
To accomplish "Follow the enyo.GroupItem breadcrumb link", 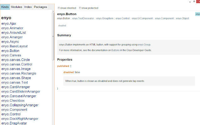I will 104,18.
